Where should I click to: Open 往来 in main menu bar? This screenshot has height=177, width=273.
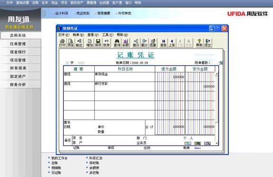[x=45, y=2]
